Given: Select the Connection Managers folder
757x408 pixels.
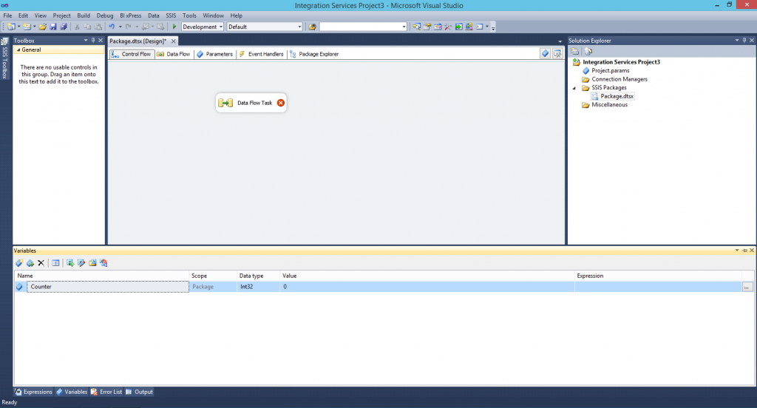Looking at the screenshot, I should click(x=619, y=79).
